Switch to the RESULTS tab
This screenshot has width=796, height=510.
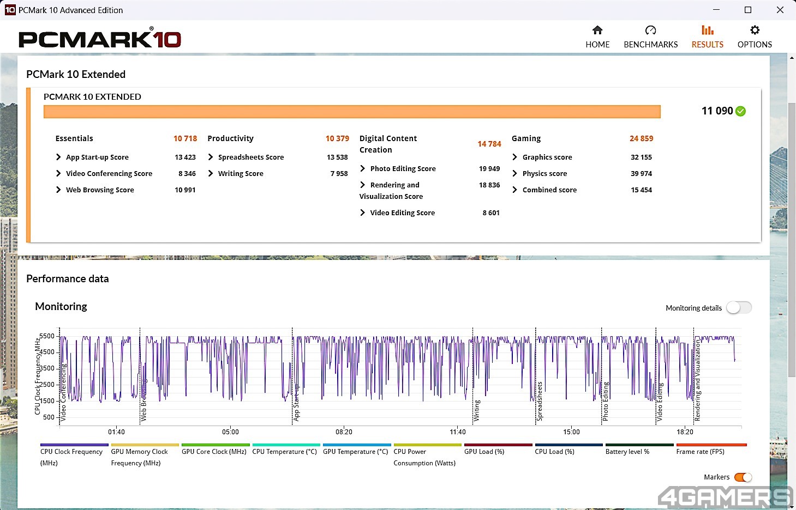[x=708, y=37]
